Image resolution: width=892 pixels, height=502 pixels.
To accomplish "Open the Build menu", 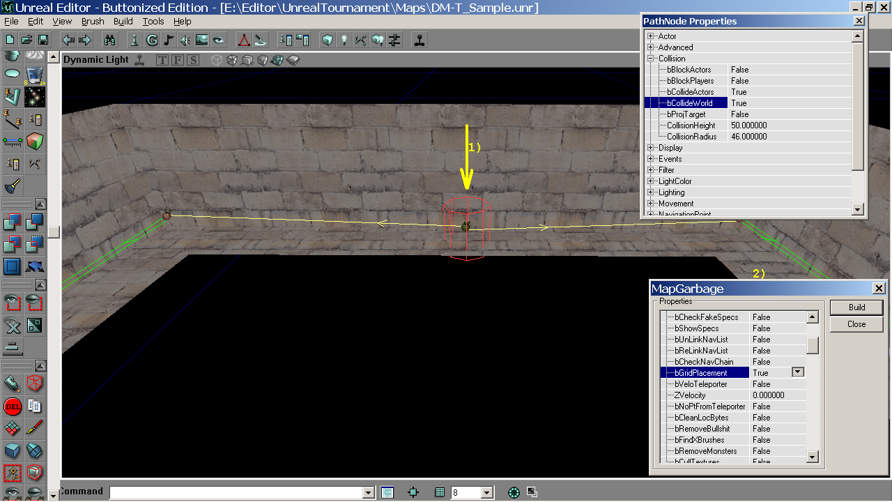I will [123, 22].
